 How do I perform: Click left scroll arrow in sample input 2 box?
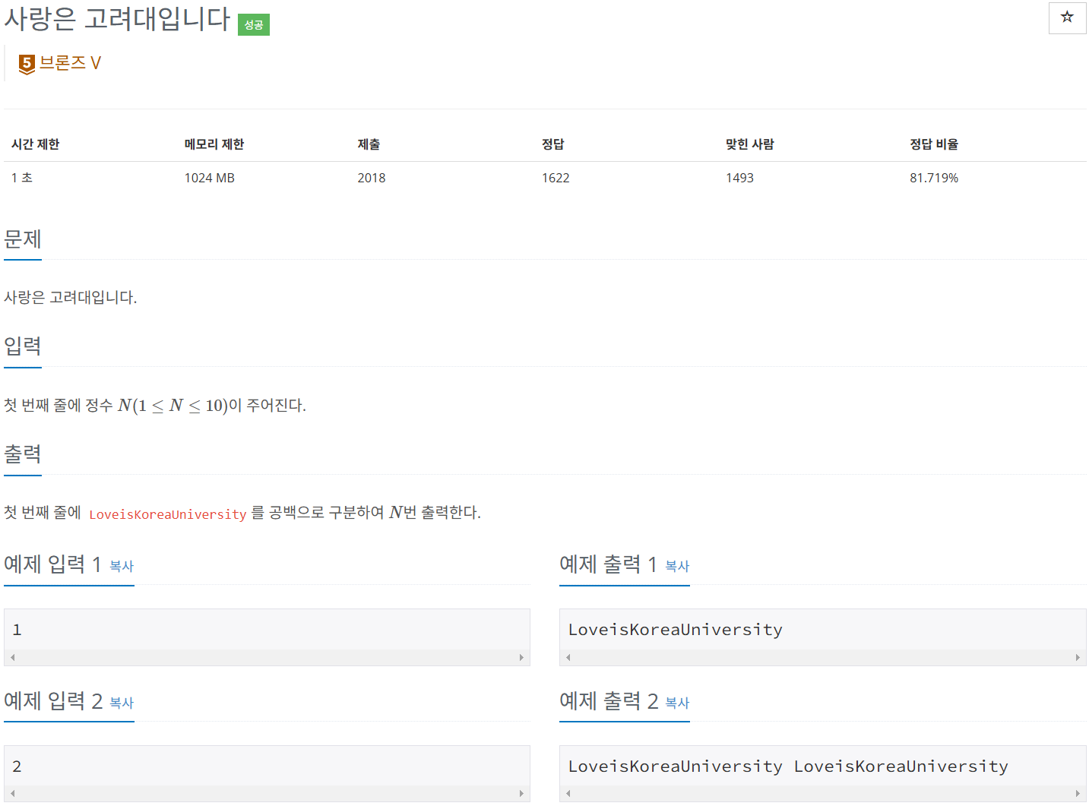click(x=13, y=793)
